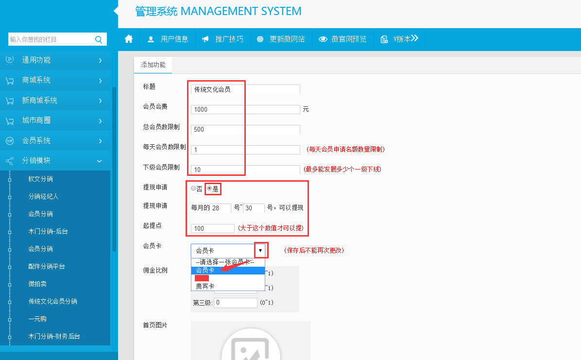581x360 pixels.
Task: Open 微官网预览 in top navigation
Action: point(349,39)
